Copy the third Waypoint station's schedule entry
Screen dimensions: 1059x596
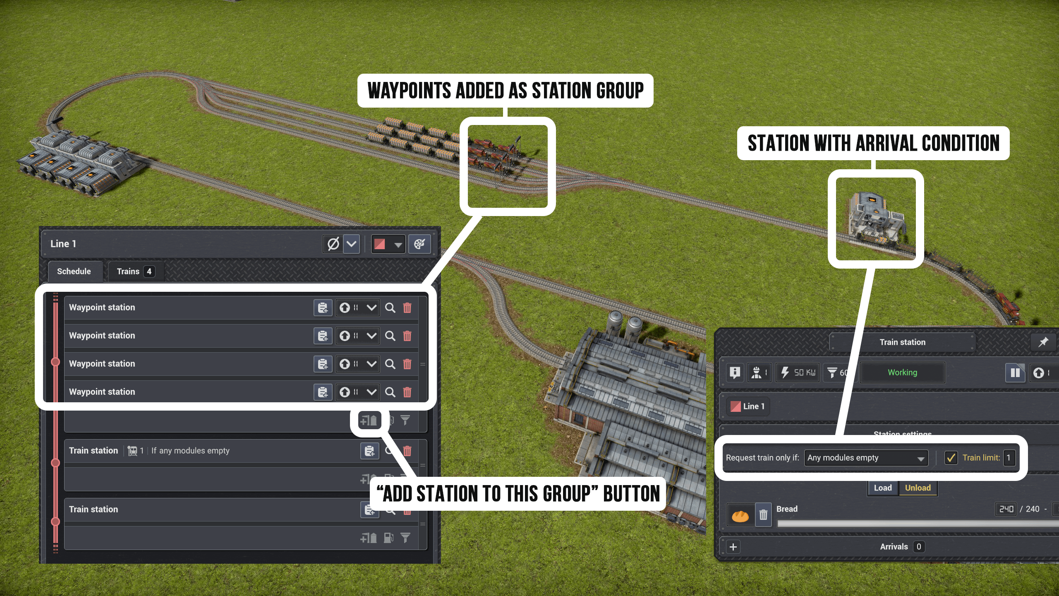pos(323,364)
